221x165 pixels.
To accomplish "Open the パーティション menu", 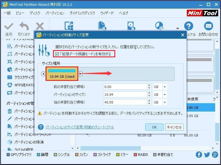I will (x=55, y=13).
